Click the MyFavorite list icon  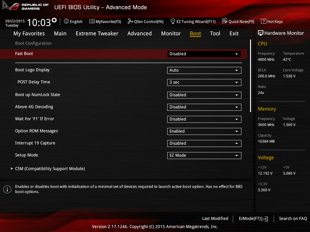point(92,21)
